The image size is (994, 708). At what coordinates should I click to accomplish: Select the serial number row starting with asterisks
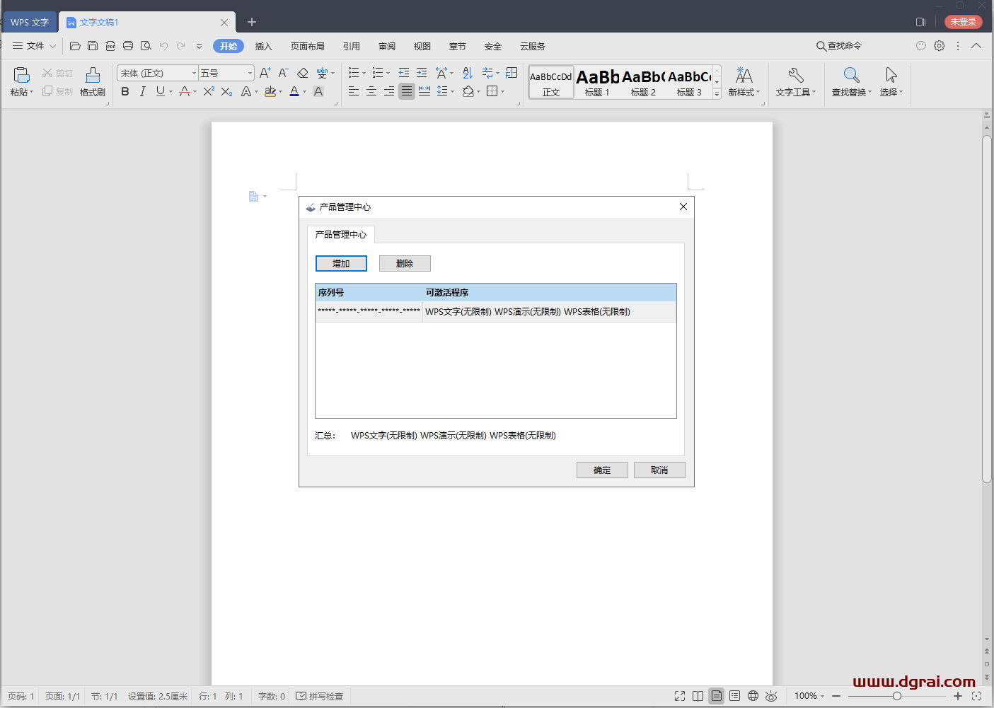[x=369, y=311]
